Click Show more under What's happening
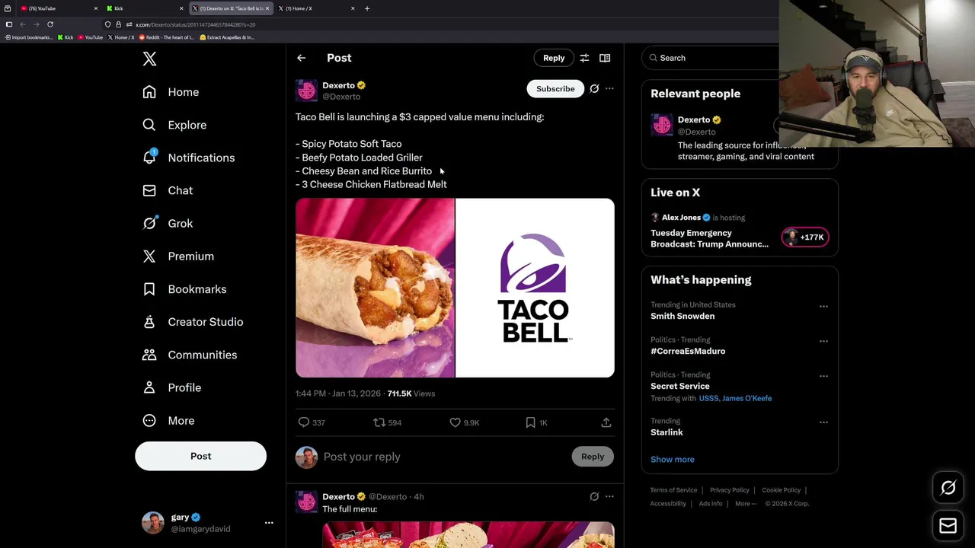 (x=673, y=459)
